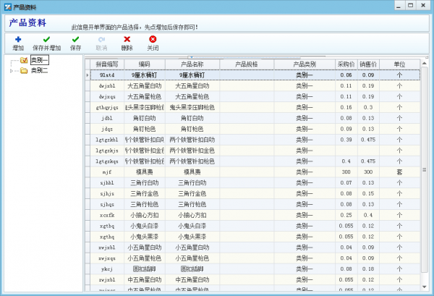Viewport: 434px width, 296px height.
Task: Select the 模具费 product row
Action: 188,172
